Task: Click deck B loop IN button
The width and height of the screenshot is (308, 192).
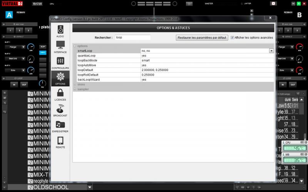Action: pyautogui.click(x=283, y=84)
